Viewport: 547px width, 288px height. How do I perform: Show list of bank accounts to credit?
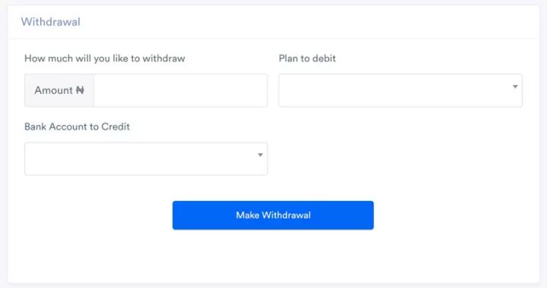click(146, 158)
